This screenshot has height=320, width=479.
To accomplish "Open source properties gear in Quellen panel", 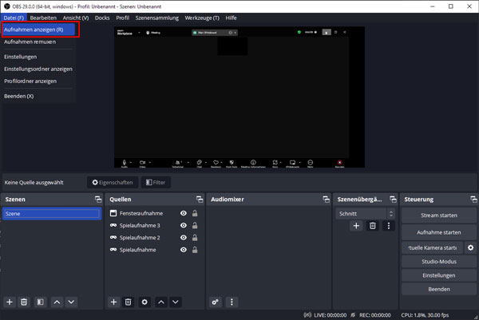I will 144,302.
